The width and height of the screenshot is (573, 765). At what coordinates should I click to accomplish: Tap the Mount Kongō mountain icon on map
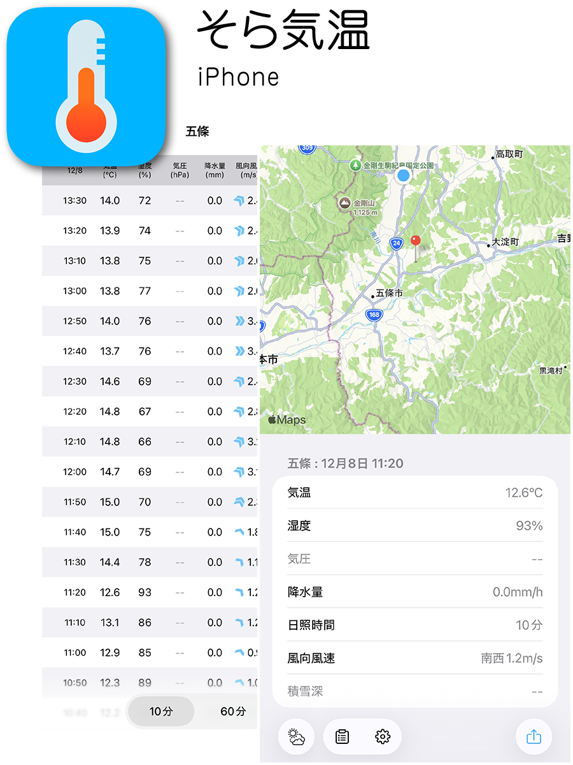click(343, 203)
